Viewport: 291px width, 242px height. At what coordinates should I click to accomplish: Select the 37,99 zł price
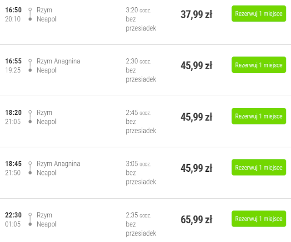(196, 14)
